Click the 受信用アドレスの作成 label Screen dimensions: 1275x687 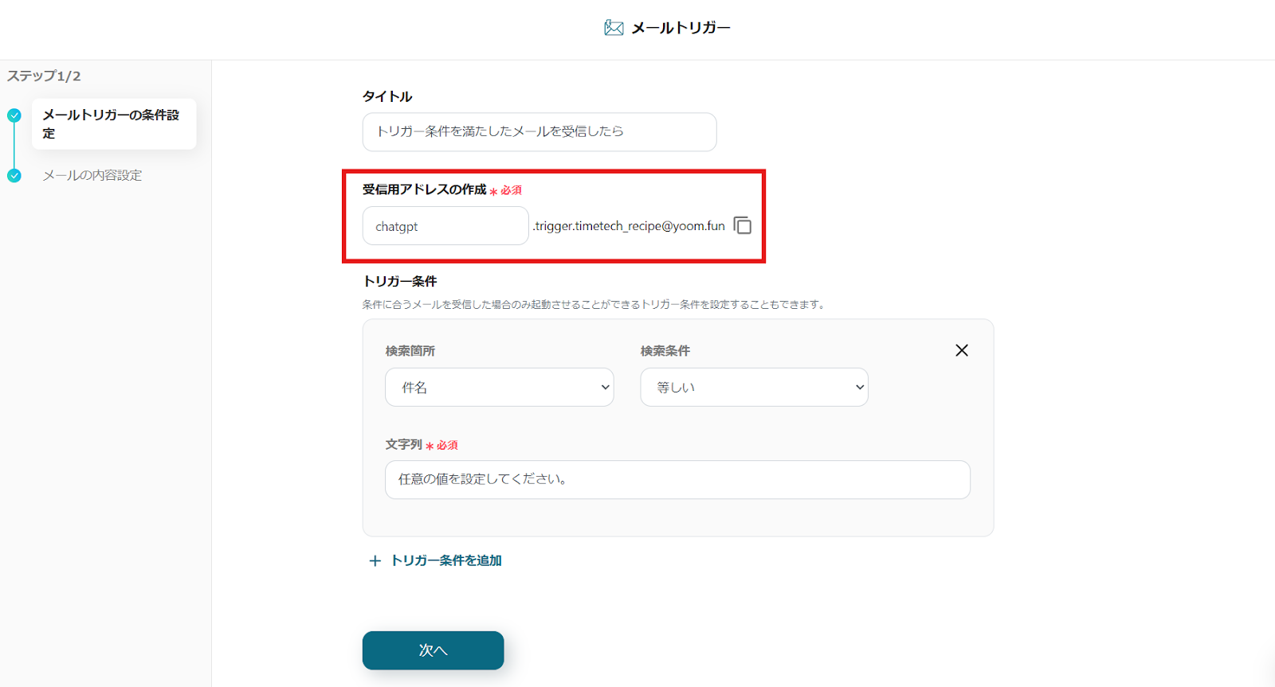click(424, 189)
